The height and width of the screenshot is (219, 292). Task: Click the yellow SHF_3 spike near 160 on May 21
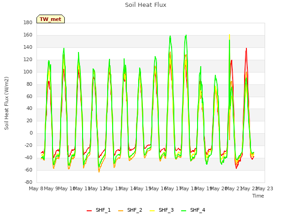pos(229,36)
